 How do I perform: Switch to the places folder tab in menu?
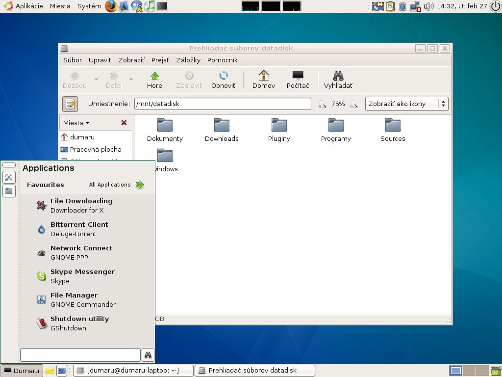click(9, 191)
